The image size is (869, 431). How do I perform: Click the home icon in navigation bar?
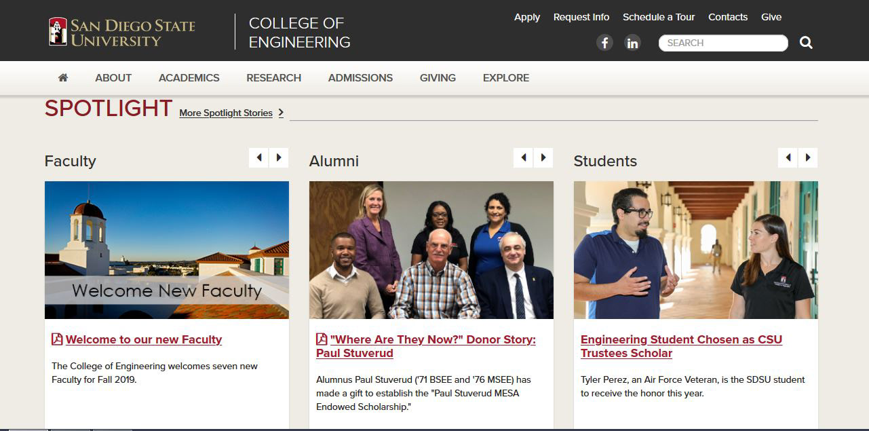63,78
